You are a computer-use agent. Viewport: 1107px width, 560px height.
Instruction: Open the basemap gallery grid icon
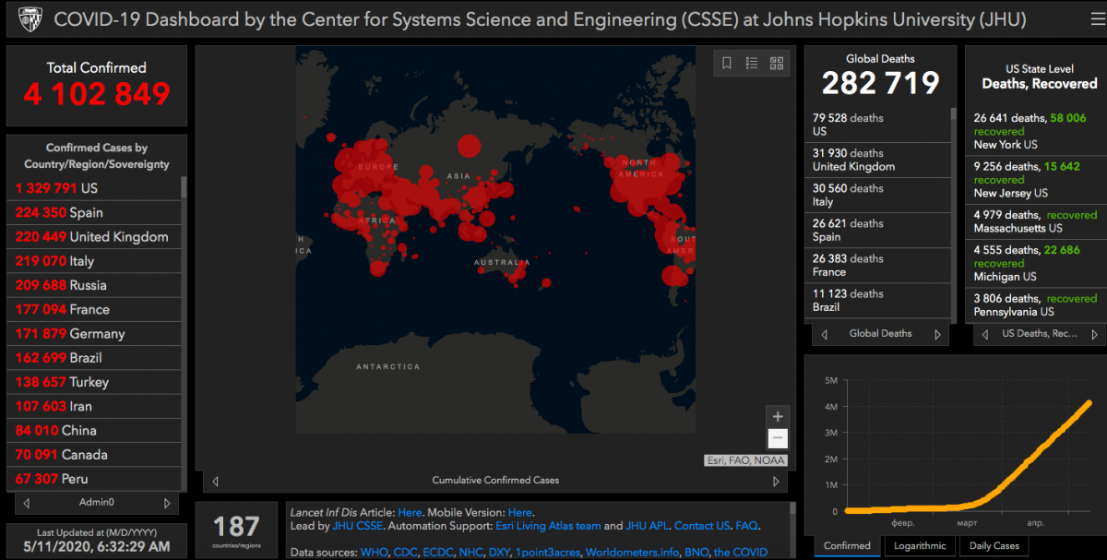777,64
